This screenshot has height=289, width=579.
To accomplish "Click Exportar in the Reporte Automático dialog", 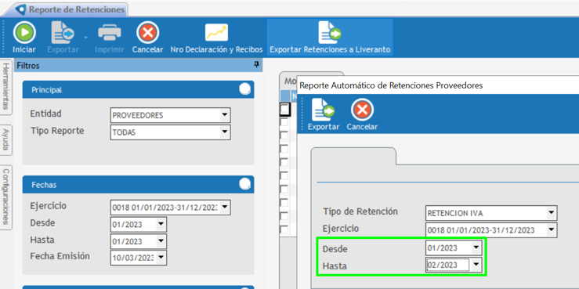I will [x=323, y=114].
